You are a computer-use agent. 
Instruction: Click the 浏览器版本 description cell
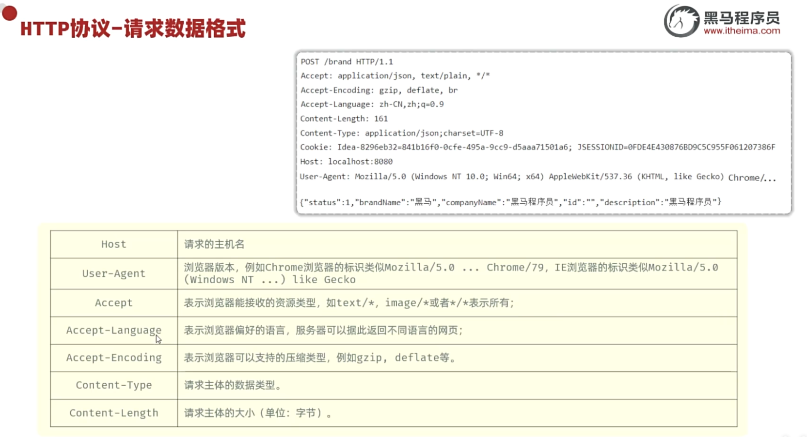pyautogui.click(x=457, y=274)
